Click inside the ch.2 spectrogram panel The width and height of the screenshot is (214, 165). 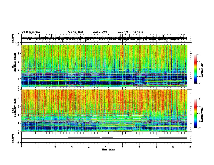(x=104, y=111)
